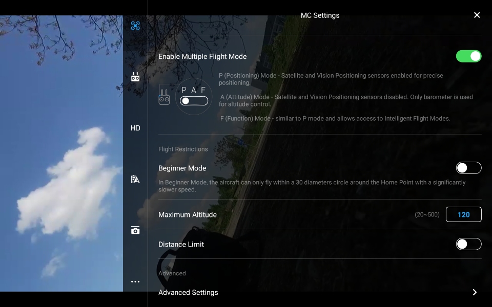
Task: Click the A (Attitude) Mode description
Action: [346, 101]
